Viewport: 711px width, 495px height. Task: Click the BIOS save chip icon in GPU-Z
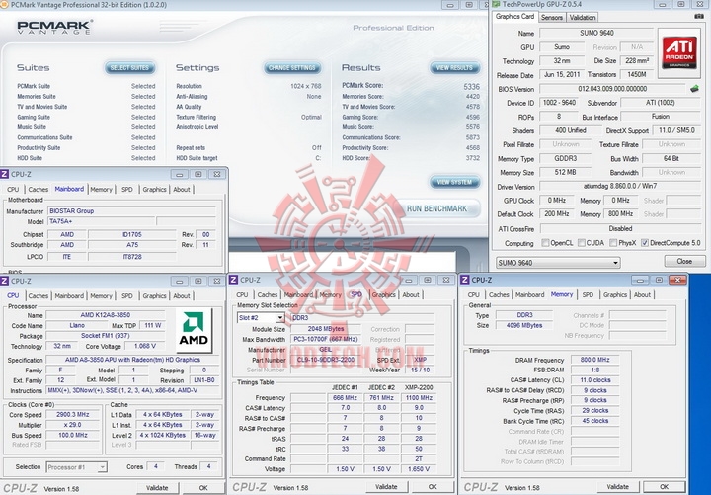tap(694, 89)
